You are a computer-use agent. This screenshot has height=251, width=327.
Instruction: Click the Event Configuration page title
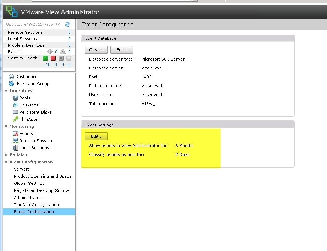tap(107, 25)
